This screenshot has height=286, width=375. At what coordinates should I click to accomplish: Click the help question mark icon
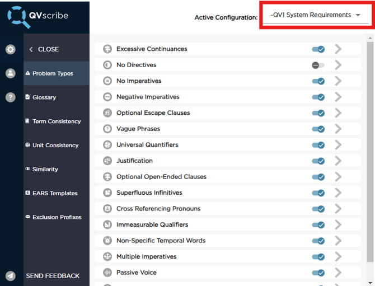11,97
